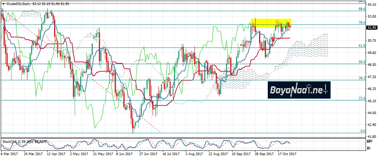Screen dimensions: 380x158
Task: Select the 23.6 Fibonacci level label
Action: coord(362,98)
